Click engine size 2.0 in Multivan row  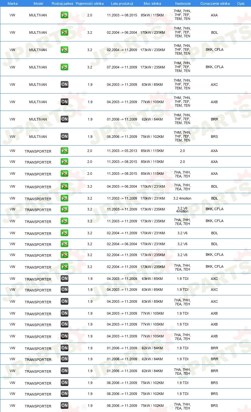coord(90,15)
